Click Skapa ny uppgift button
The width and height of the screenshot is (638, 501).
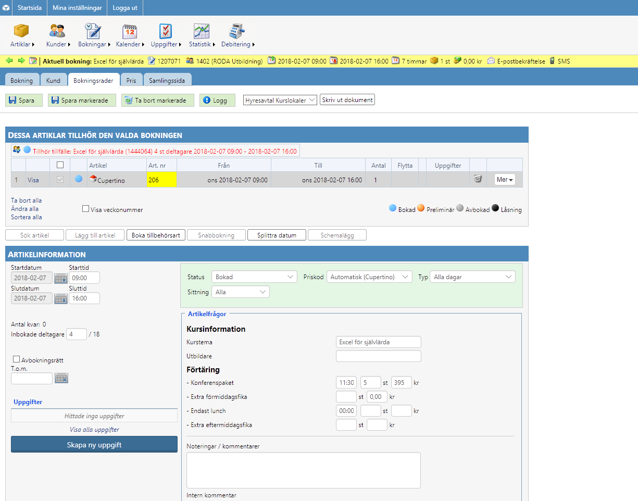[94, 445]
